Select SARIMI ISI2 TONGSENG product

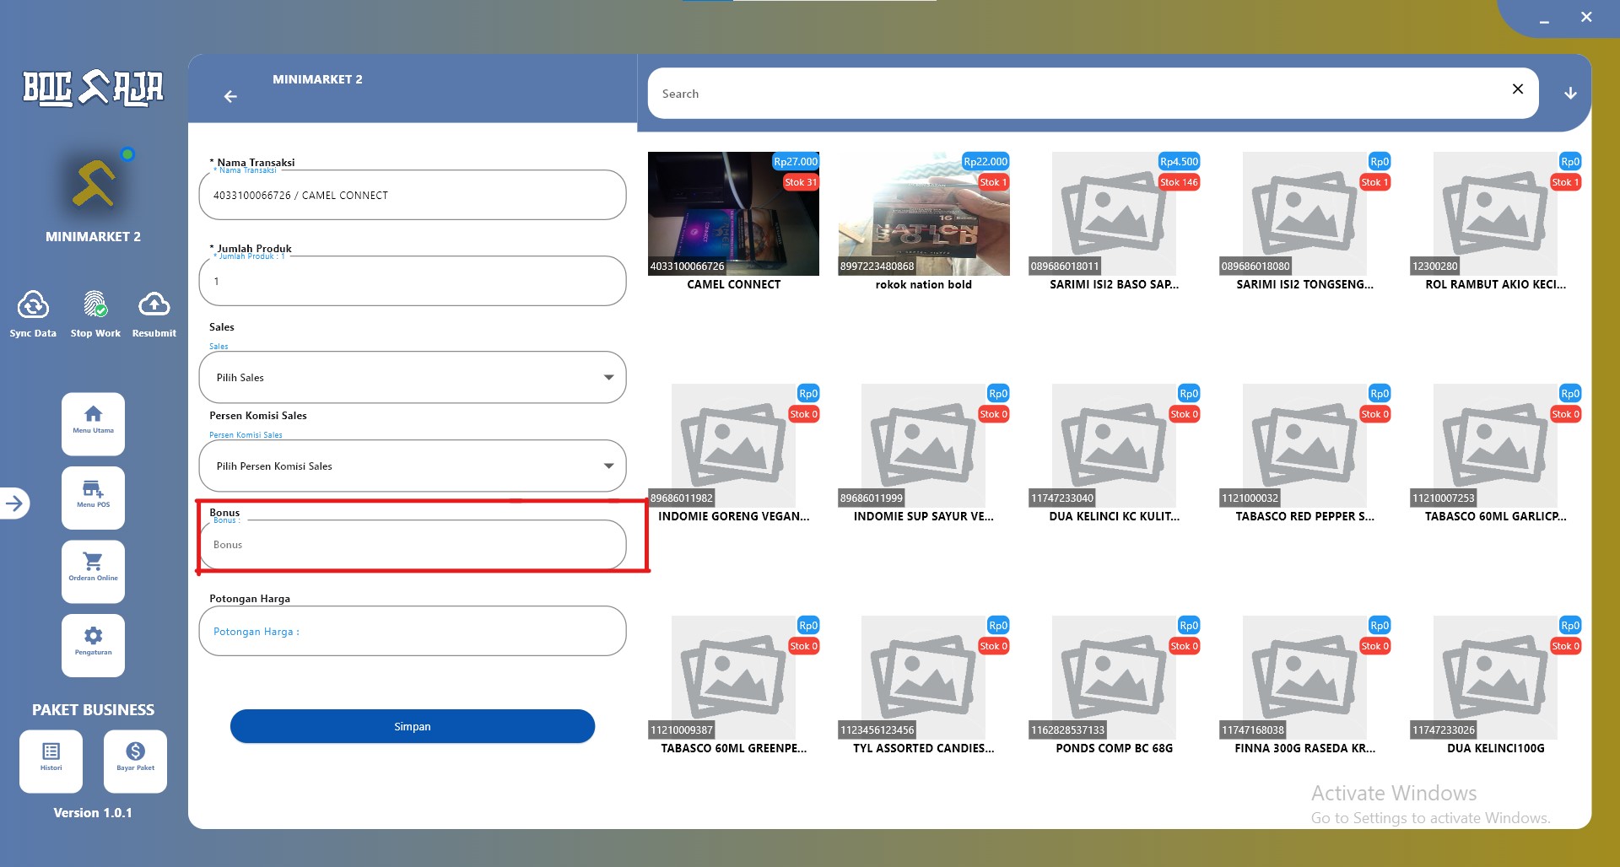(1304, 213)
